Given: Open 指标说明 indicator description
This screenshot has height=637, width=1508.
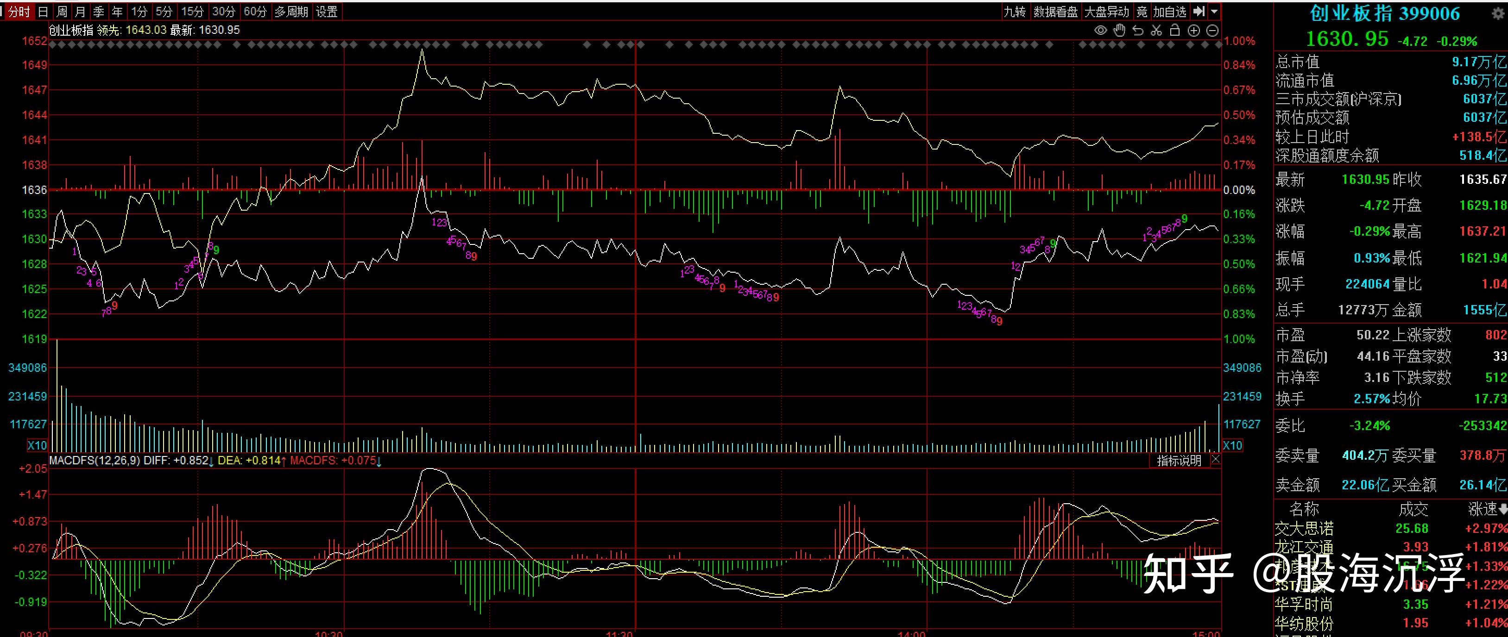Looking at the screenshot, I should [x=1179, y=461].
